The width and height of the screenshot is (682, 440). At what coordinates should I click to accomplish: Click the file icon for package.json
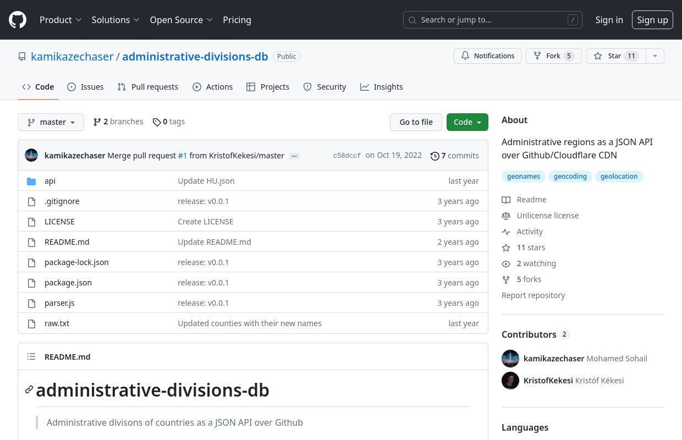[x=31, y=283]
